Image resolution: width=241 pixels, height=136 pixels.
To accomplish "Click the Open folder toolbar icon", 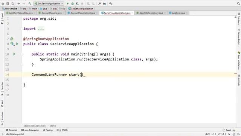I will (3, 3).
